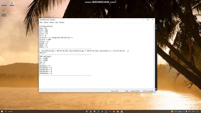201x113 pixels.
Task: Click the 'O14PIDIndex = 0' line
Action: (45, 73)
